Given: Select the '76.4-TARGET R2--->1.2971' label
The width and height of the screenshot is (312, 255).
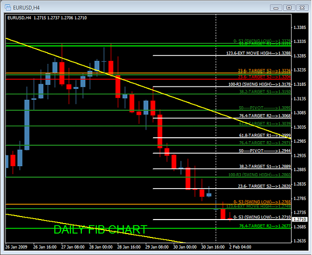Looking at the screenshot, I should (x=265, y=143).
